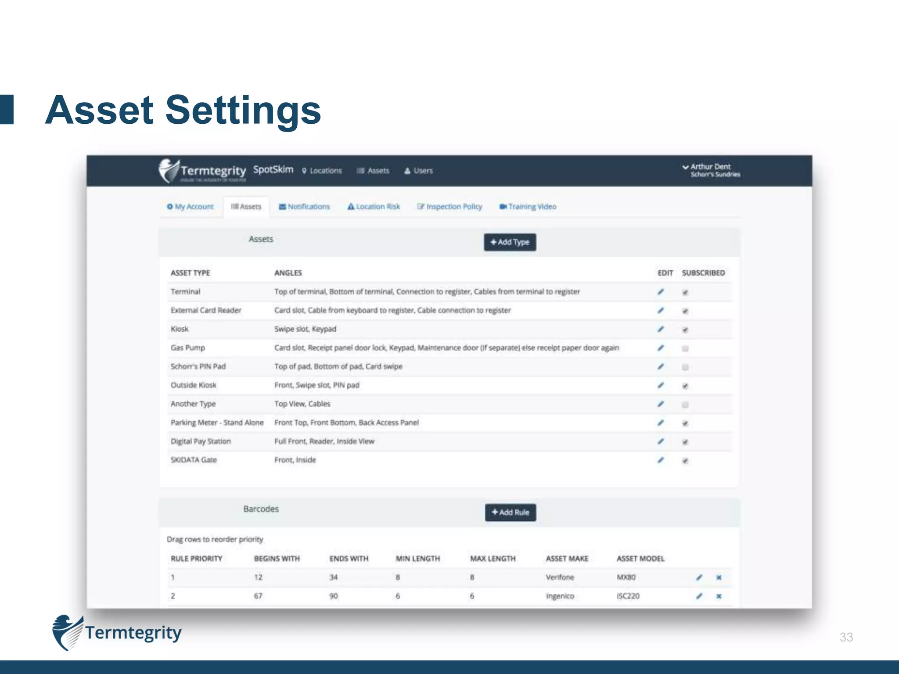The image size is (899, 674).
Task: Click the Termtegrity logo in header
Action: [202, 171]
